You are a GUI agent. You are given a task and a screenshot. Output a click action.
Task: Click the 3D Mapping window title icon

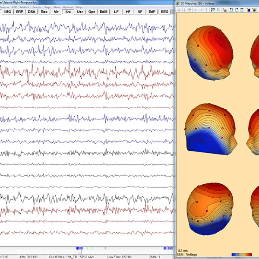click(178, 3)
